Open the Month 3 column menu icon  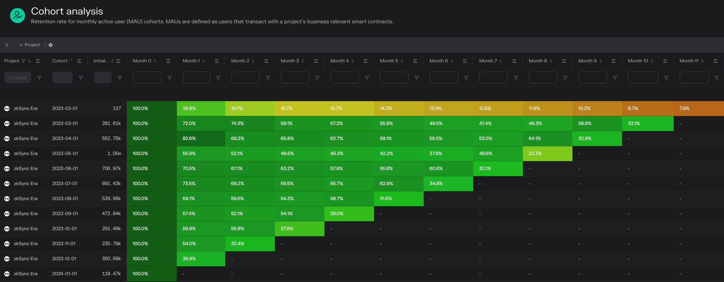pyautogui.click(x=316, y=61)
